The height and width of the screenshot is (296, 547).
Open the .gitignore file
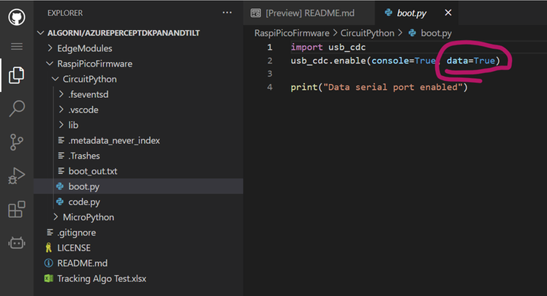tap(76, 232)
